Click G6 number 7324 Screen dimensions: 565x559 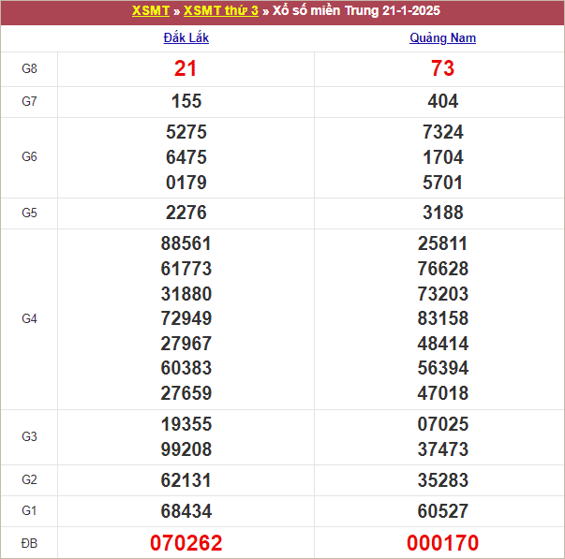coord(443,132)
